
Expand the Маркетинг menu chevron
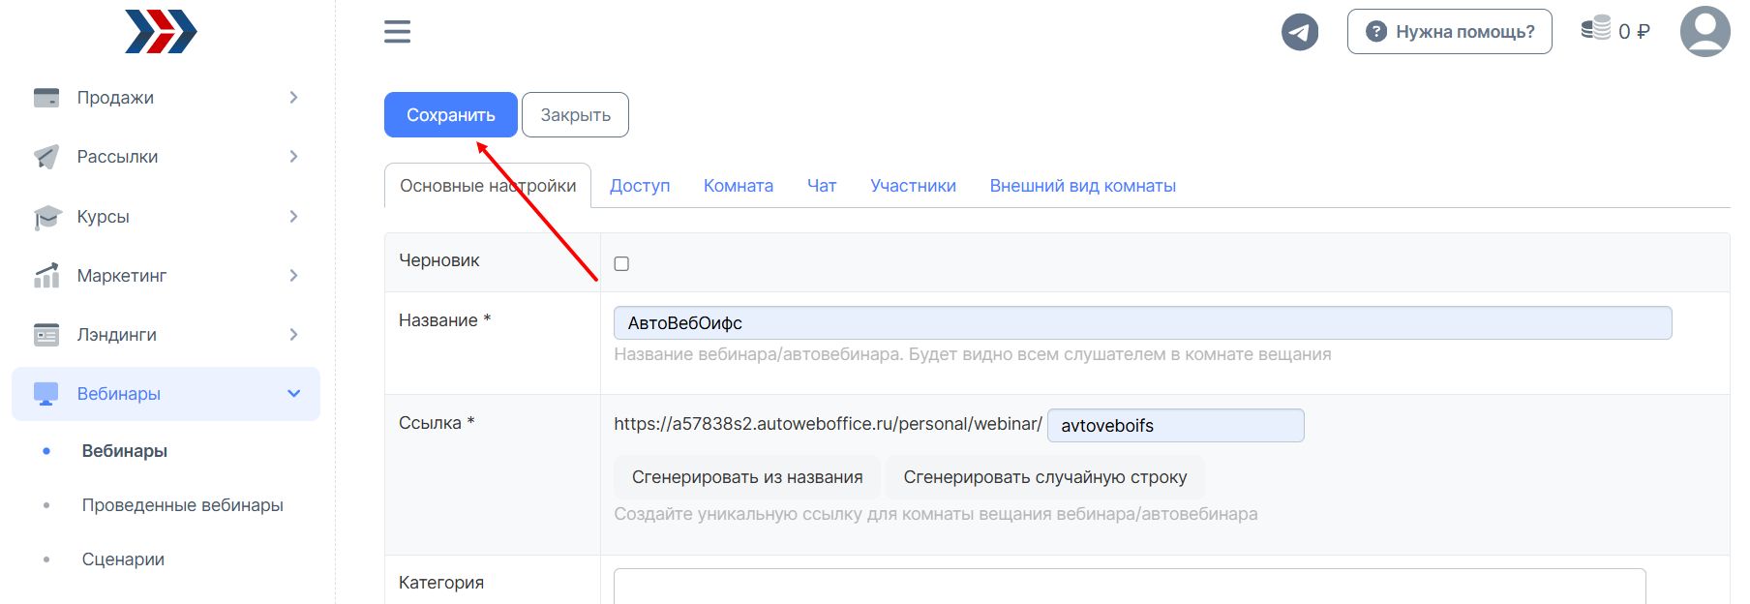coord(293,276)
